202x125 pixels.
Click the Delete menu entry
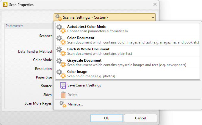[128, 95]
